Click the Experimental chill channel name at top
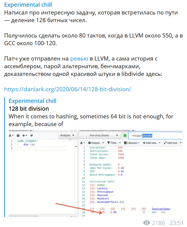Screen dimensions: 187x227 (x=28, y=5)
